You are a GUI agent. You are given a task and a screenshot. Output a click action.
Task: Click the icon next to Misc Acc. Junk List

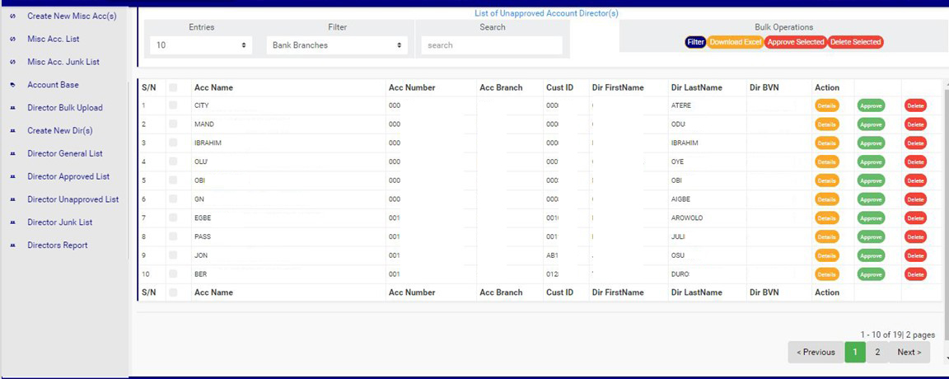click(x=12, y=63)
